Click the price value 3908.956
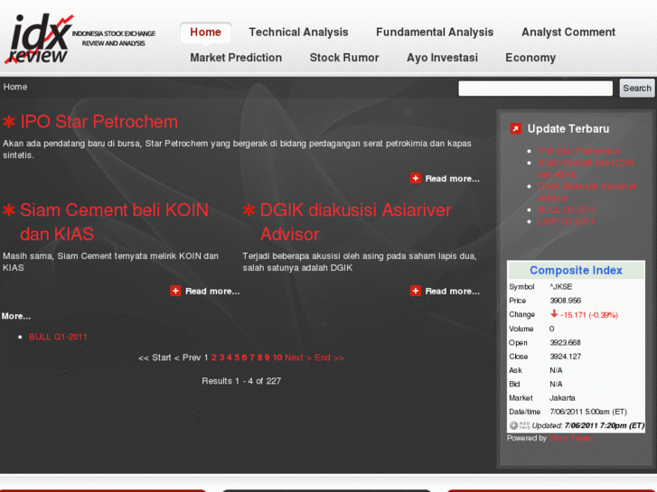This screenshot has height=492, width=657. coord(565,301)
